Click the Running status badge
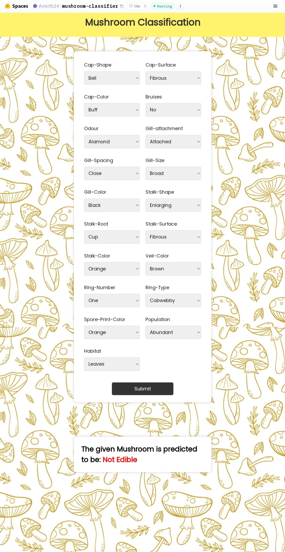This screenshot has height=552, width=285. (x=162, y=6)
